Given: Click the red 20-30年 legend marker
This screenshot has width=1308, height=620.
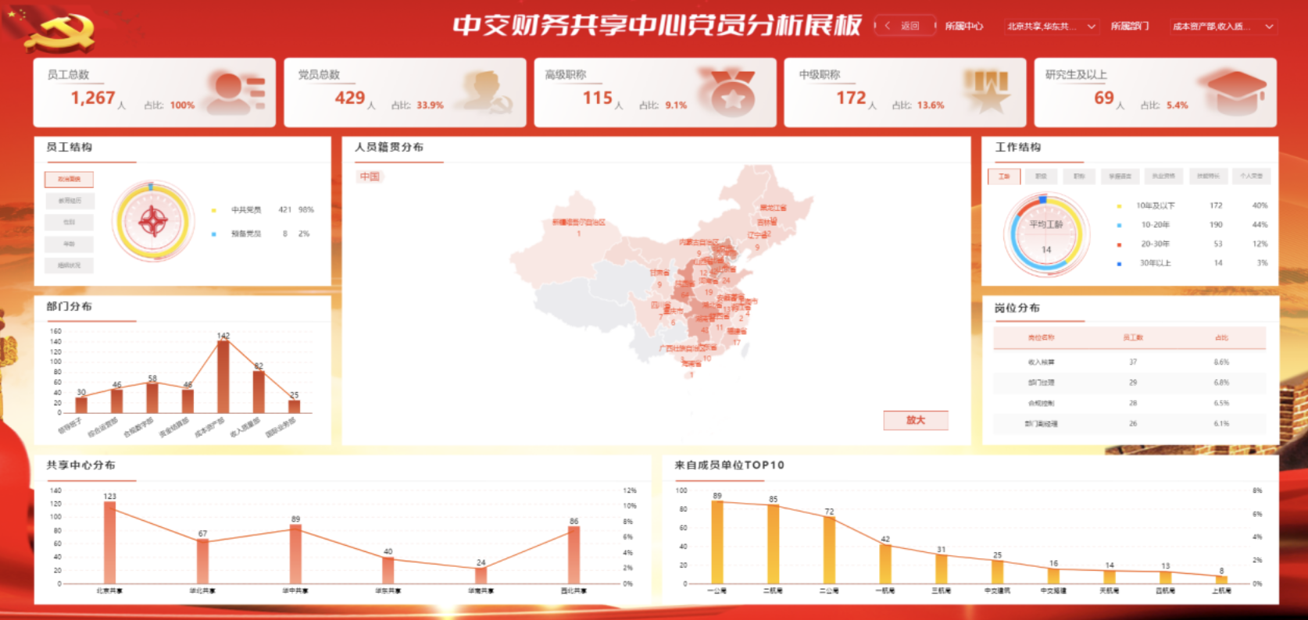Looking at the screenshot, I should point(1119,244).
